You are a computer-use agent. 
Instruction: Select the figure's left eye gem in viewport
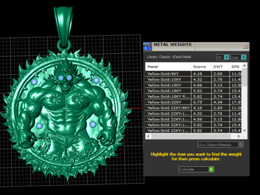tap(69, 77)
